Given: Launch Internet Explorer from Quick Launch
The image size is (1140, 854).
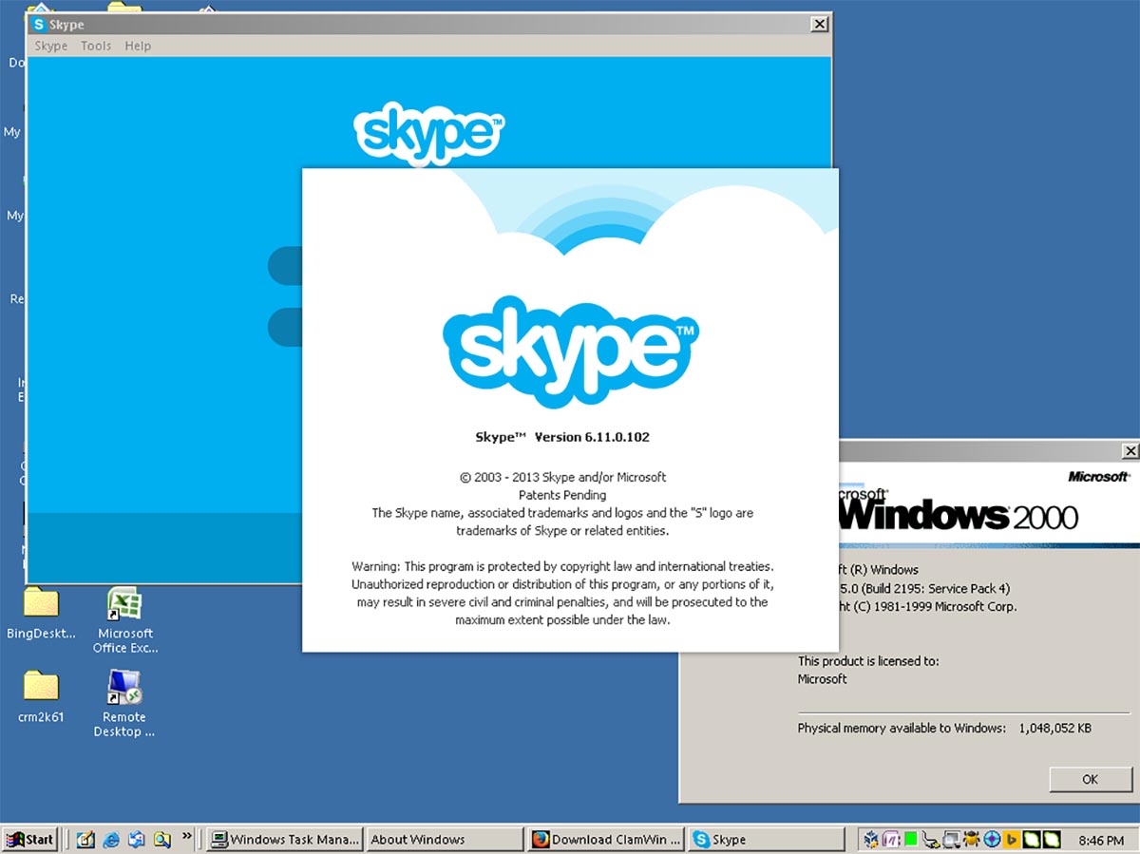Looking at the screenshot, I should coord(111,839).
